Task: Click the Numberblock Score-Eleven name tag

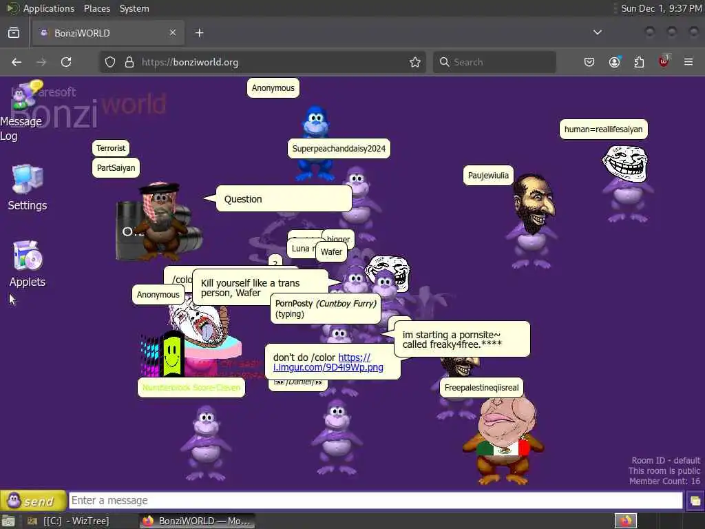Action: tap(191, 388)
